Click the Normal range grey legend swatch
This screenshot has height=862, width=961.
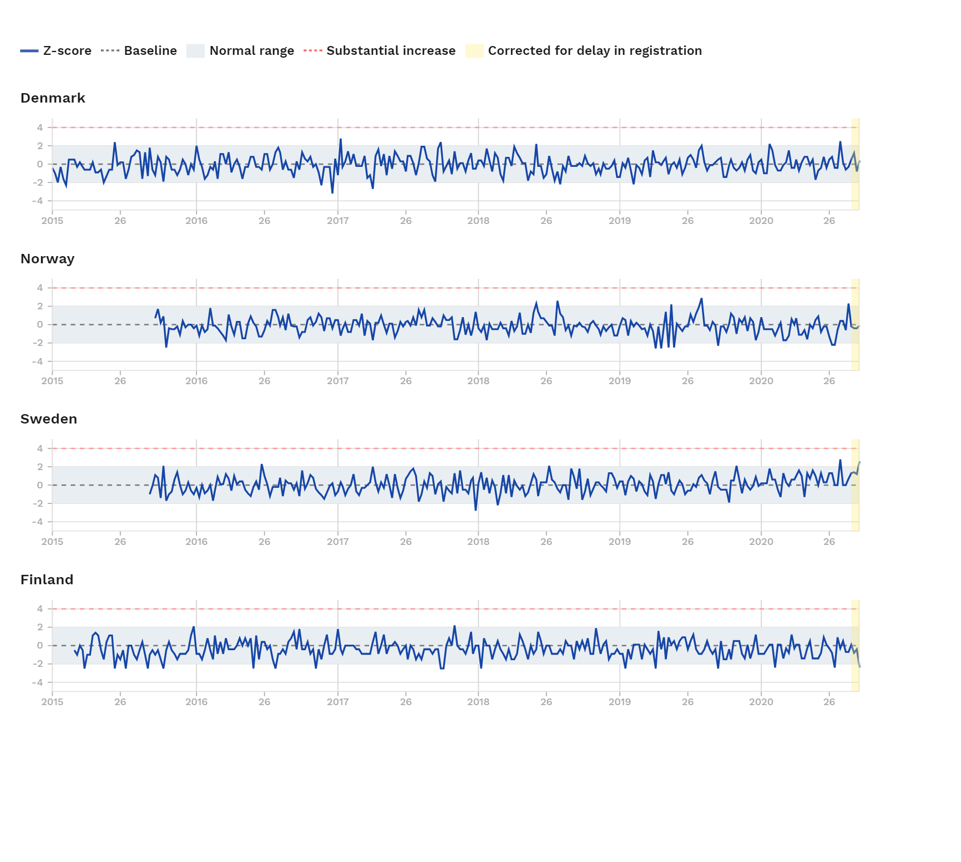click(195, 51)
